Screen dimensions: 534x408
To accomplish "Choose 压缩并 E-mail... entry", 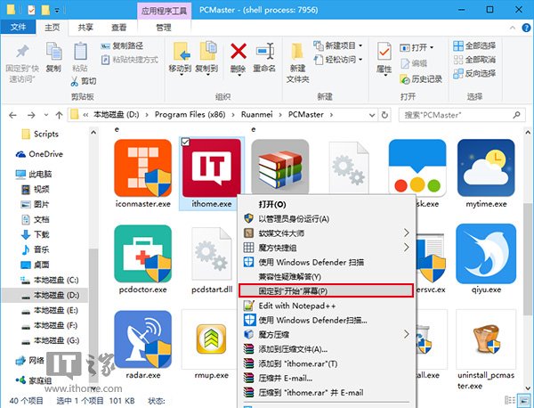I will pyautogui.click(x=327, y=378).
